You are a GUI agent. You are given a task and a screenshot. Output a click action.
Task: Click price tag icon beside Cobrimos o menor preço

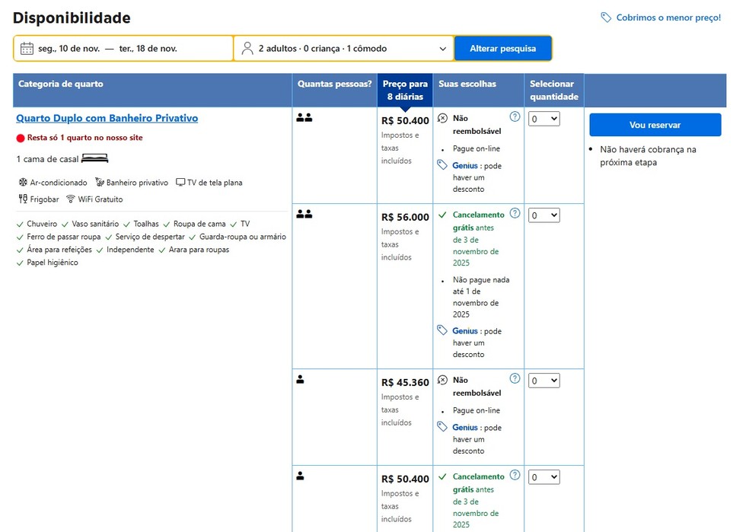click(606, 18)
